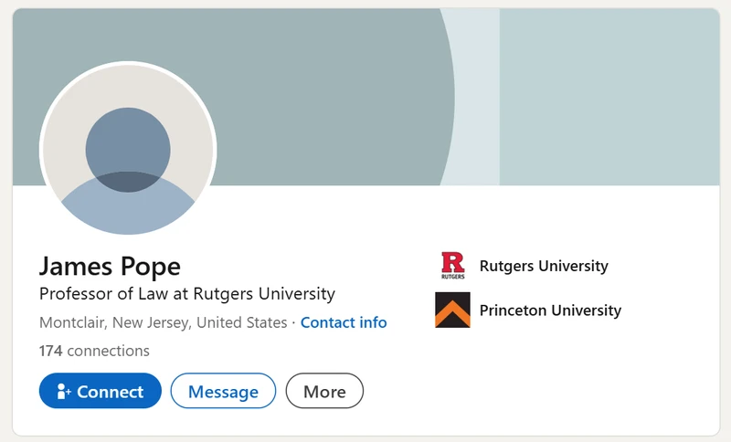731x442 pixels.
Task: Open the Princeton University text link
Action: 550,310
